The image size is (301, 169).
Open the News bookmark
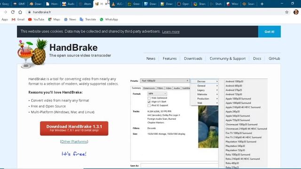pyautogui.click(x=70, y=19)
